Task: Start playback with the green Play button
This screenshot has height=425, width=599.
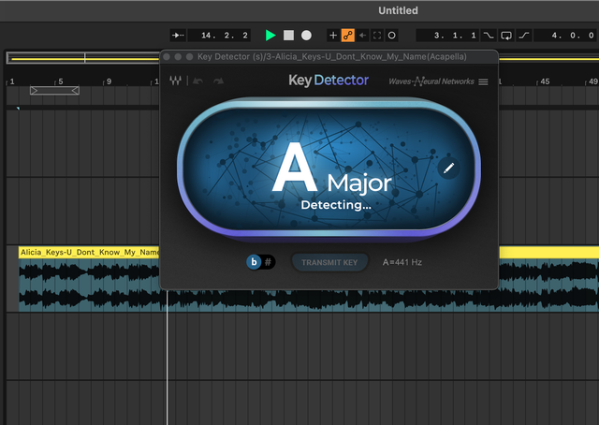Action: coord(270,36)
